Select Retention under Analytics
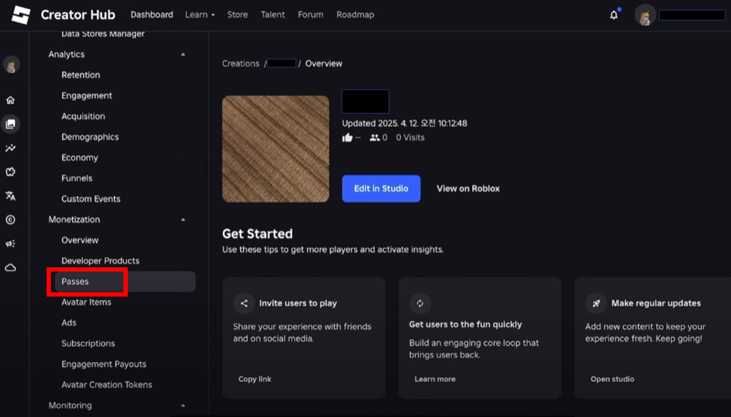This screenshot has width=731, height=417. point(81,75)
